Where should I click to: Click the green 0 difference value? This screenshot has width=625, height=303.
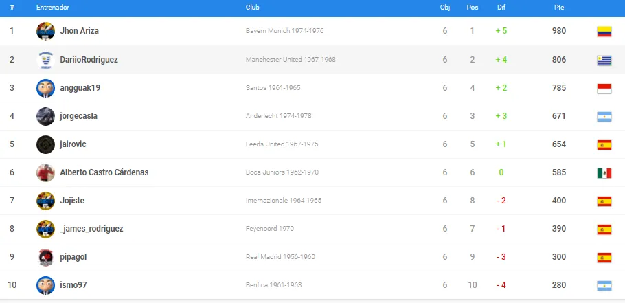point(501,172)
